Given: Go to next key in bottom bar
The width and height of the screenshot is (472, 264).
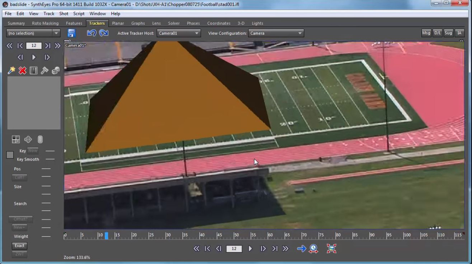Looking at the screenshot, I should click(x=275, y=249).
